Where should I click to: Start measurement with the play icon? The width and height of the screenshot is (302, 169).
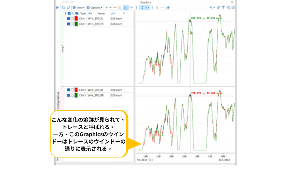coord(58,8)
